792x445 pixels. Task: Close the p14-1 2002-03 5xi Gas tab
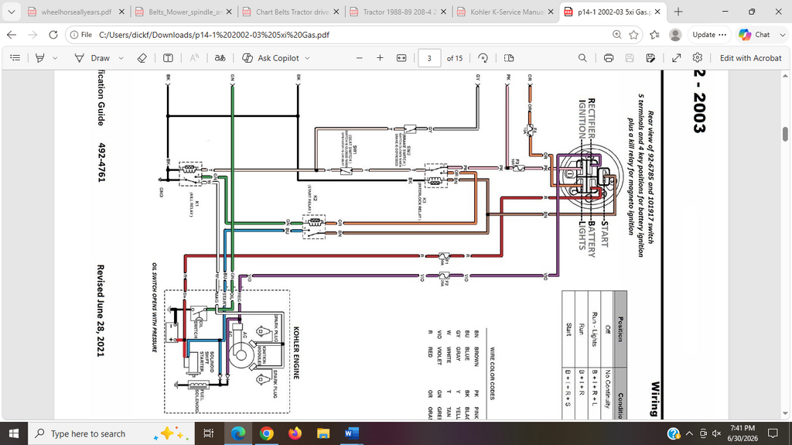click(657, 12)
